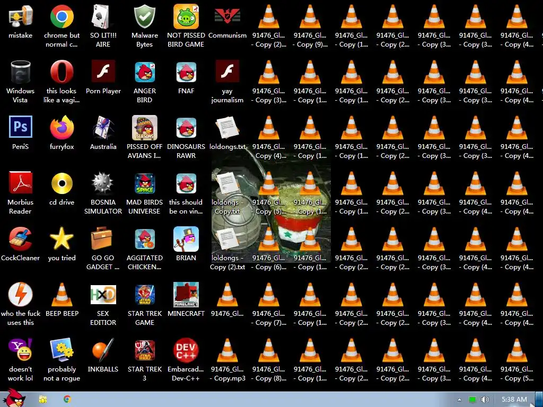Image resolution: width=543 pixels, height=407 pixels.
Task: Select the 'loldongs.txt' text file
Action: 227,127
